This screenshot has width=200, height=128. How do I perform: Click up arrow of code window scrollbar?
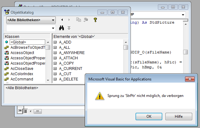pyautogui.click(x=186, y=24)
